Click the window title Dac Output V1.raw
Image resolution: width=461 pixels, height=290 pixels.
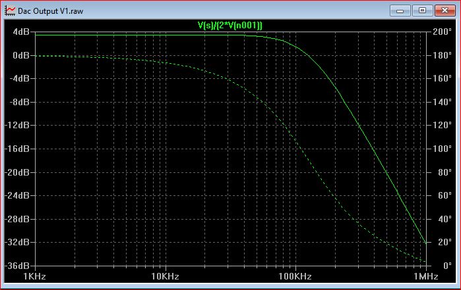pyautogui.click(x=50, y=11)
